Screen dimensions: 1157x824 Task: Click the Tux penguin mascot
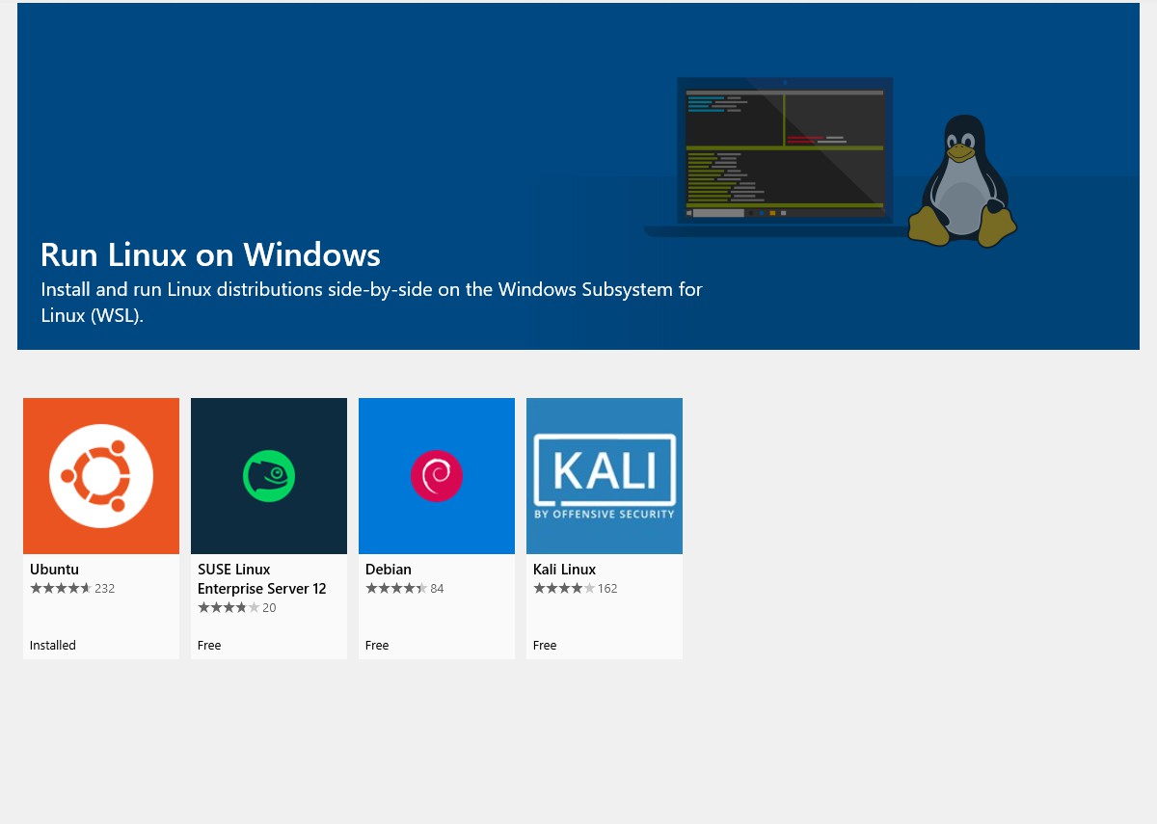coord(964,181)
